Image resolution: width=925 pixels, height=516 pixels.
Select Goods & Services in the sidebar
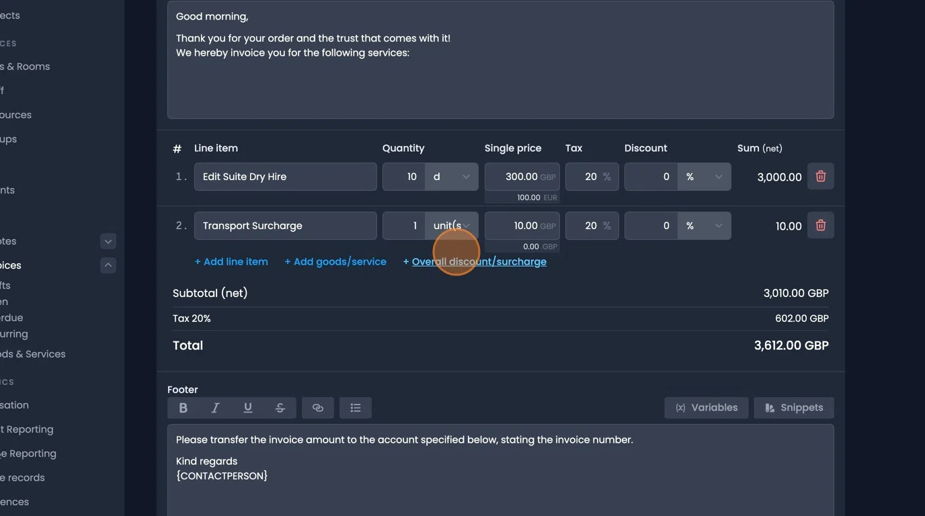pos(34,353)
